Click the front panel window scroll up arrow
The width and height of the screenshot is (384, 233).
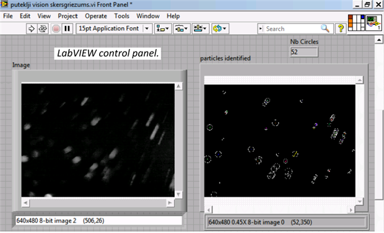(x=379, y=40)
